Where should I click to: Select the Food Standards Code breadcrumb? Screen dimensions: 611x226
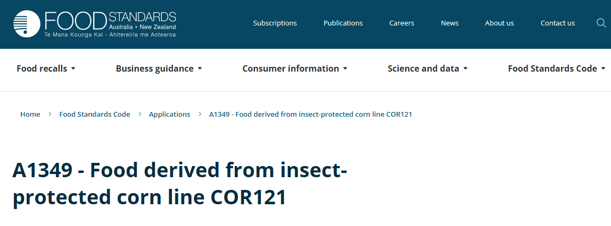coord(95,114)
